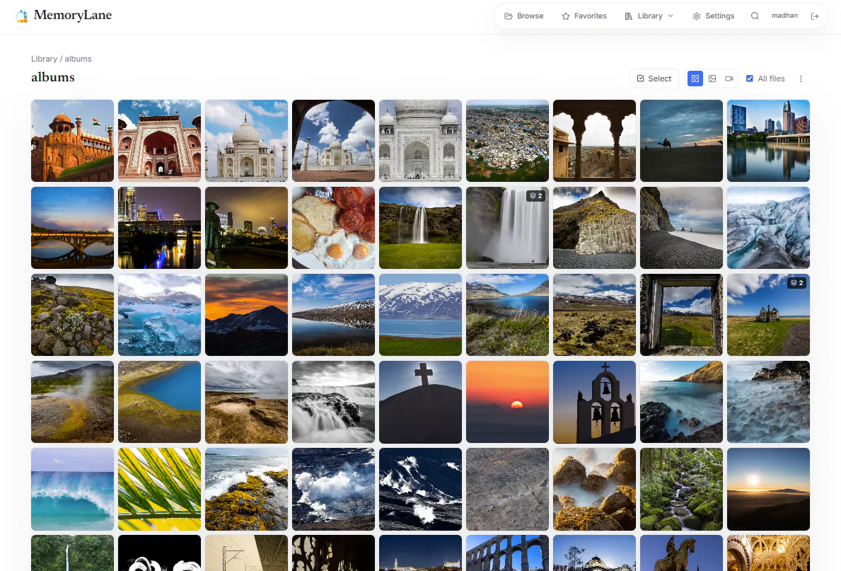Screen dimensions: 841x571
Task: Click the madhan user name
Action: (x=784, y=16)
